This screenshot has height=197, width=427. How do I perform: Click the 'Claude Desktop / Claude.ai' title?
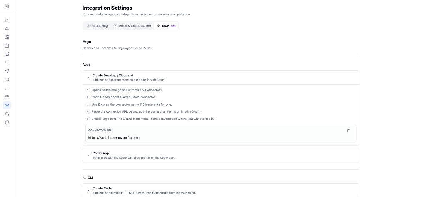pos(113,75)
